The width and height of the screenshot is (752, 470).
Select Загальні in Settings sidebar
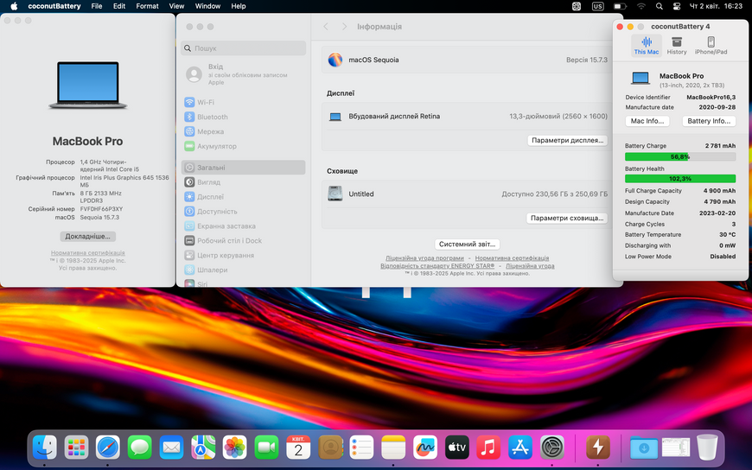pos(244,168)
